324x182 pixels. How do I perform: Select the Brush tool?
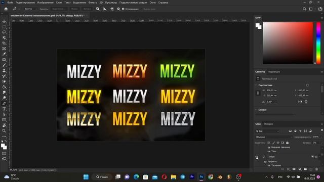[4, 65]
